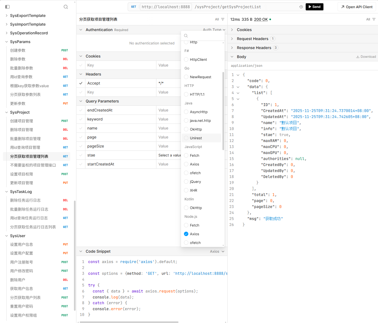The image size is (378, 323).
Task: Send the request
Action: (x=314, y=7)
